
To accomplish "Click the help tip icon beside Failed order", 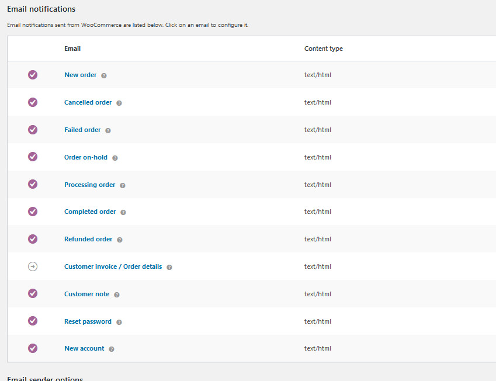I will click(108, 131).
